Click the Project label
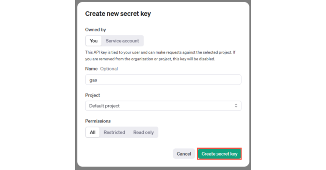 click(x=93, y=95)
